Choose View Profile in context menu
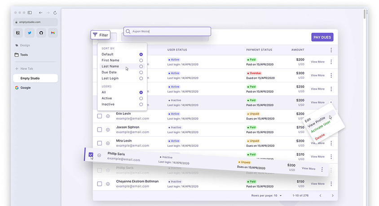Screen dimensions: 379x206 [x=317, y=122]
